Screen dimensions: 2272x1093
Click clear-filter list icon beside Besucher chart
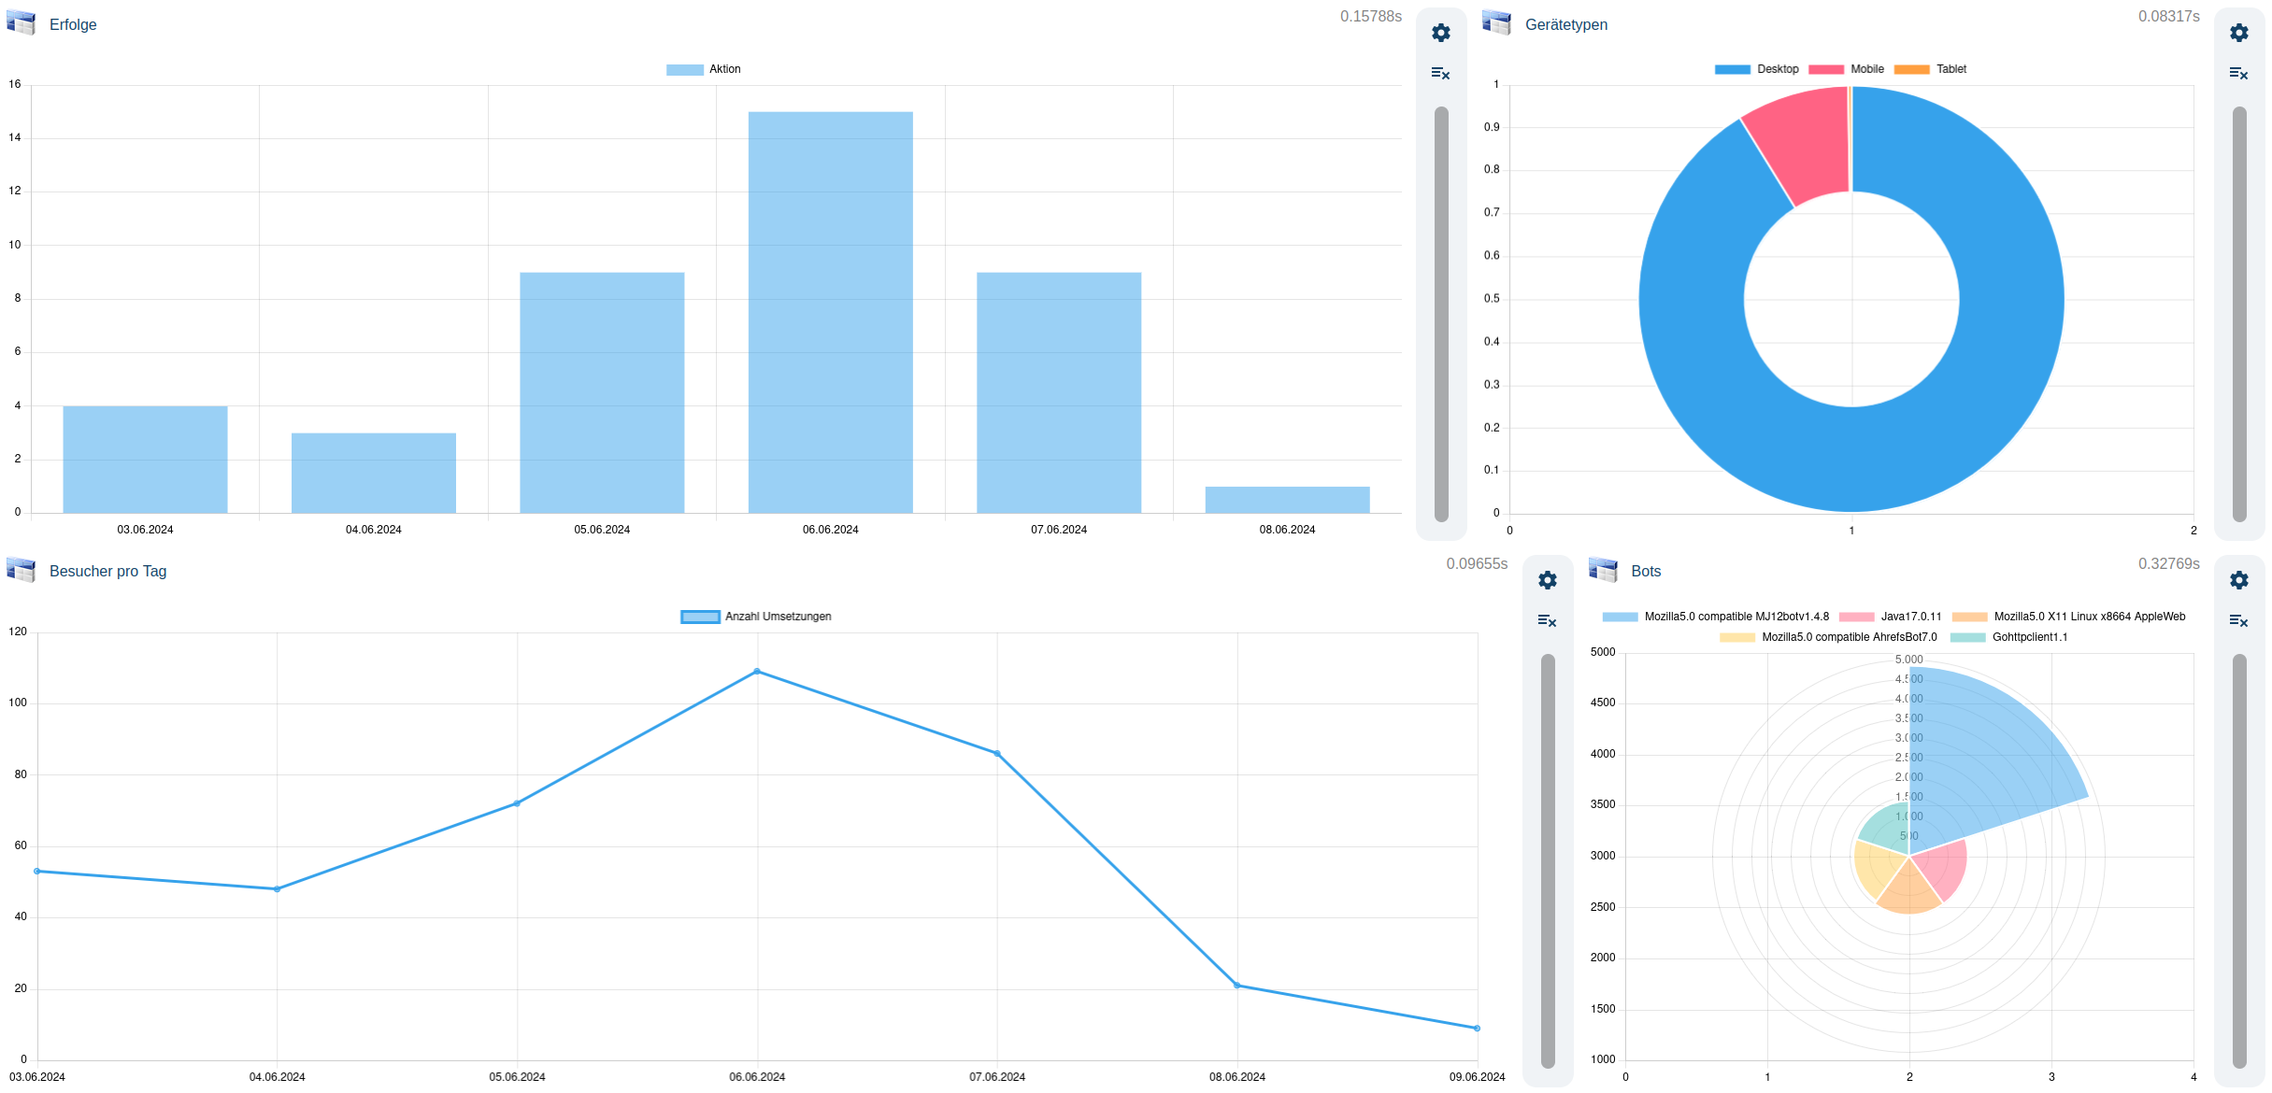(1547, 620)
